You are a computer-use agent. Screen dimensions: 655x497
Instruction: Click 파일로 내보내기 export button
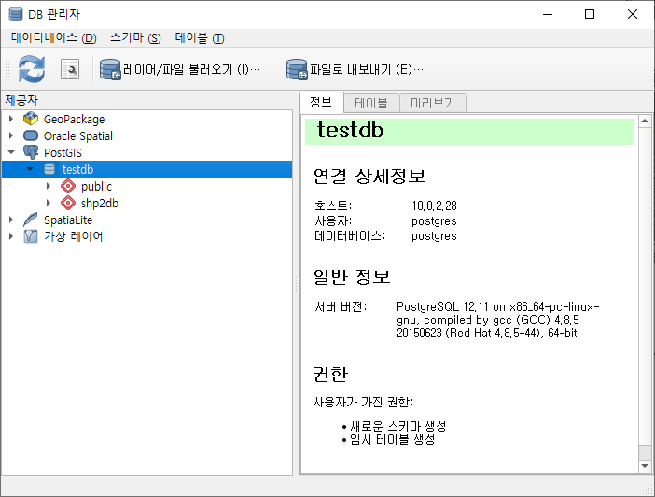355,69
